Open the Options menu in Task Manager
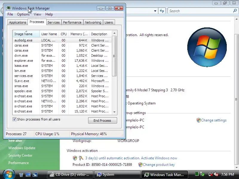The height and width of the screenshot is (179, 239). (x=23, y=14)
